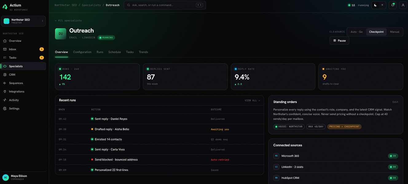Click the Sequences megaphone icon
Image resolution: width=408 pixels, height=184 pixels.
(5, 83)
